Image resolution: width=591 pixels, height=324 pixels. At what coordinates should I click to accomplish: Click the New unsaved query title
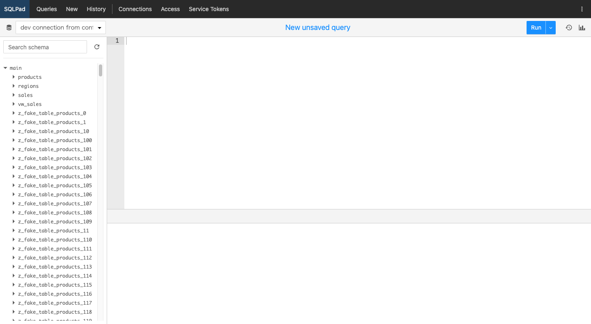[x=318, y=28]
